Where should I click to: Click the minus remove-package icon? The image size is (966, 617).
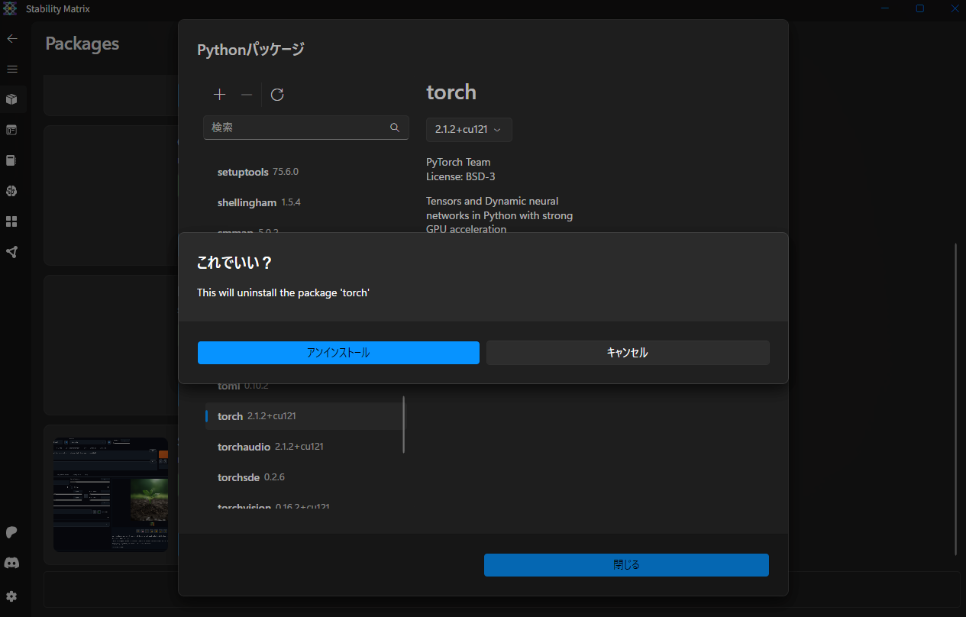247,95
